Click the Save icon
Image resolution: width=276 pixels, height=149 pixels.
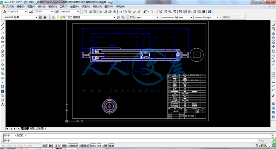pos(95,12)
